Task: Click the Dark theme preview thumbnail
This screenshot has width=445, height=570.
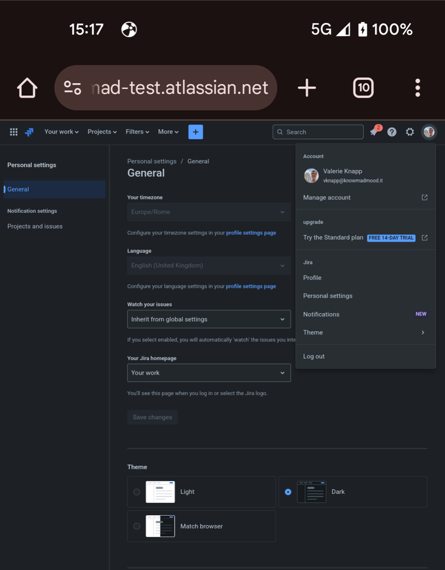Action: pos(311,492)
